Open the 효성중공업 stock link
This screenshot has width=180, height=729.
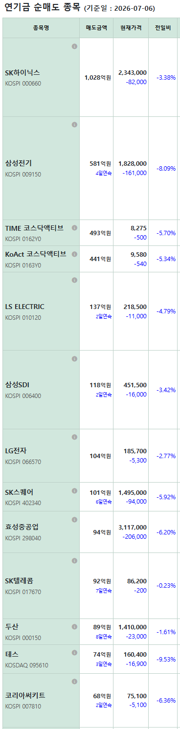pos(22,527)
